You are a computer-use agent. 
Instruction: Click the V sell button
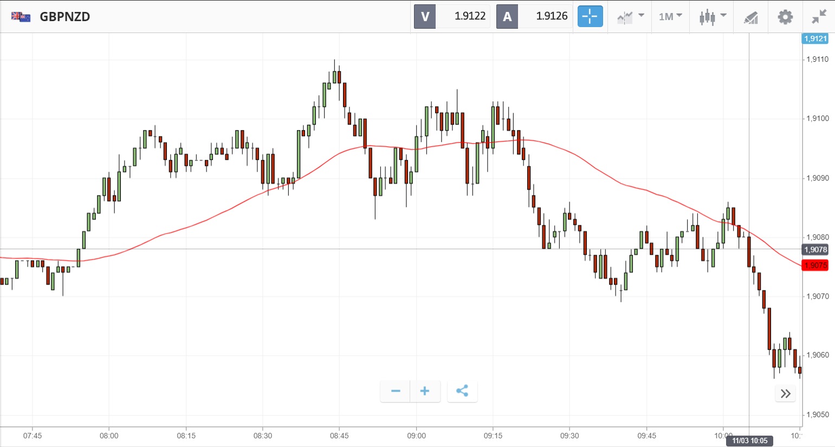pos(425,17)
